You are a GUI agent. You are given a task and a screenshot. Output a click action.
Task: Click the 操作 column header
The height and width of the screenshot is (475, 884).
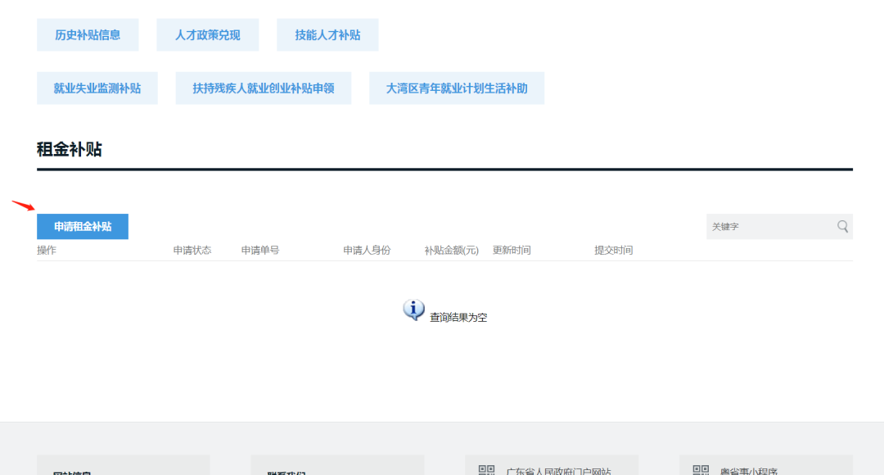pos(47,251)
